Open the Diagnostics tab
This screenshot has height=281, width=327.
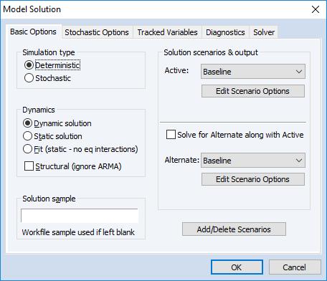[x=225, y=32]
